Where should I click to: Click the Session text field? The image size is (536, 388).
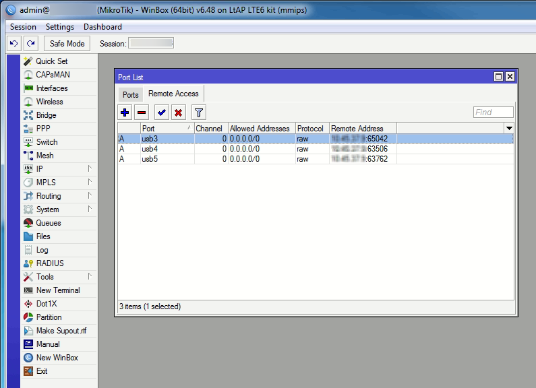[151, 43]
